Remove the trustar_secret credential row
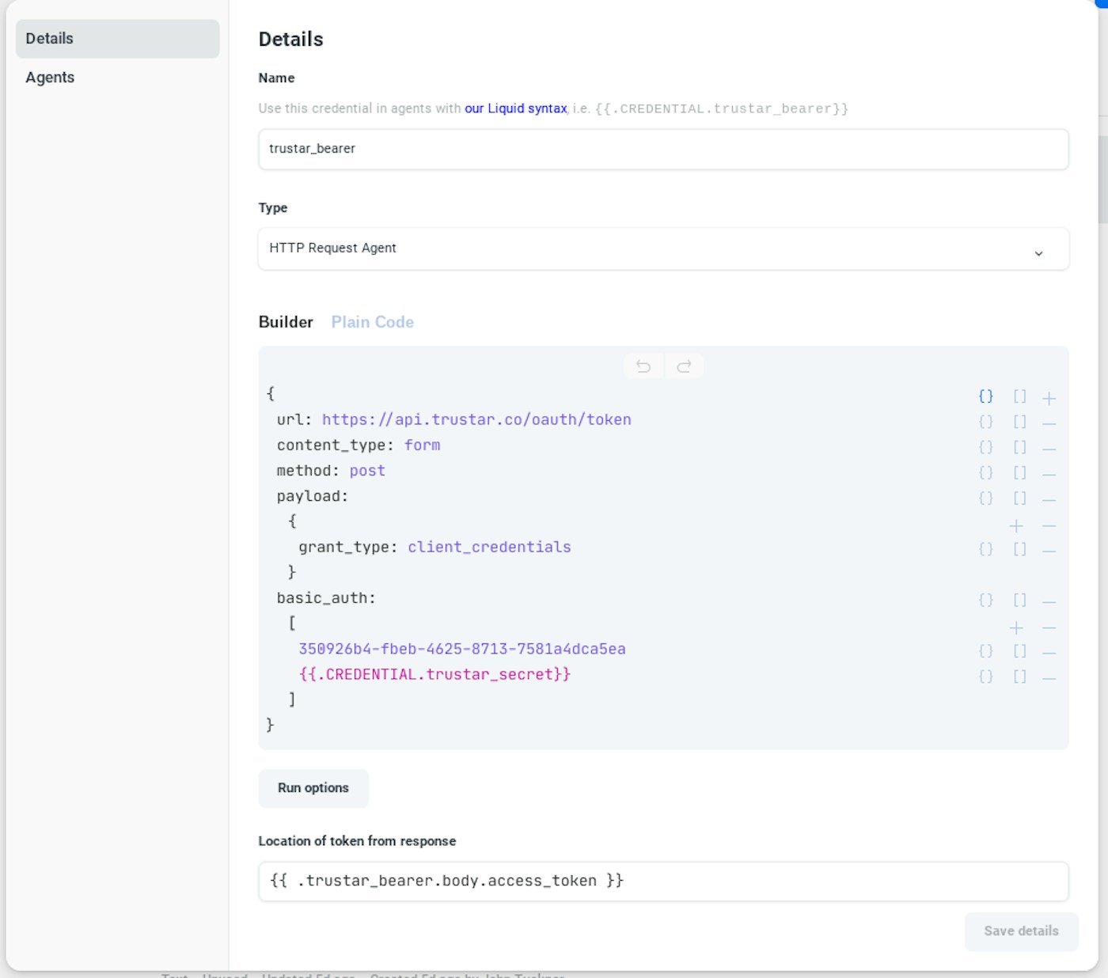 click(x=1049, y=678)
